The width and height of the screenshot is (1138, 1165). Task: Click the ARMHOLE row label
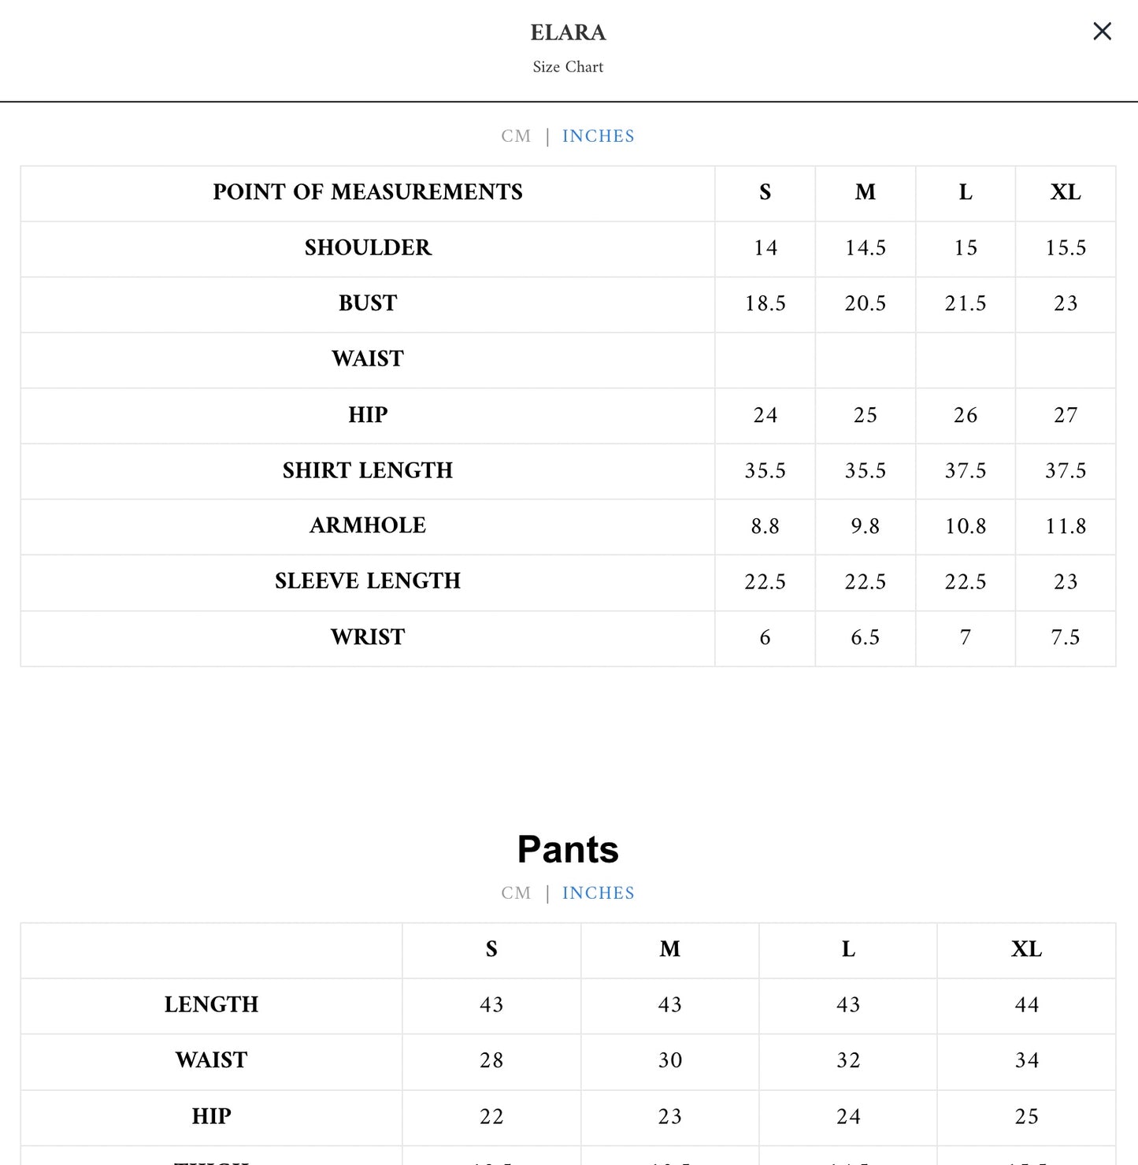click(x=368, y=525)
